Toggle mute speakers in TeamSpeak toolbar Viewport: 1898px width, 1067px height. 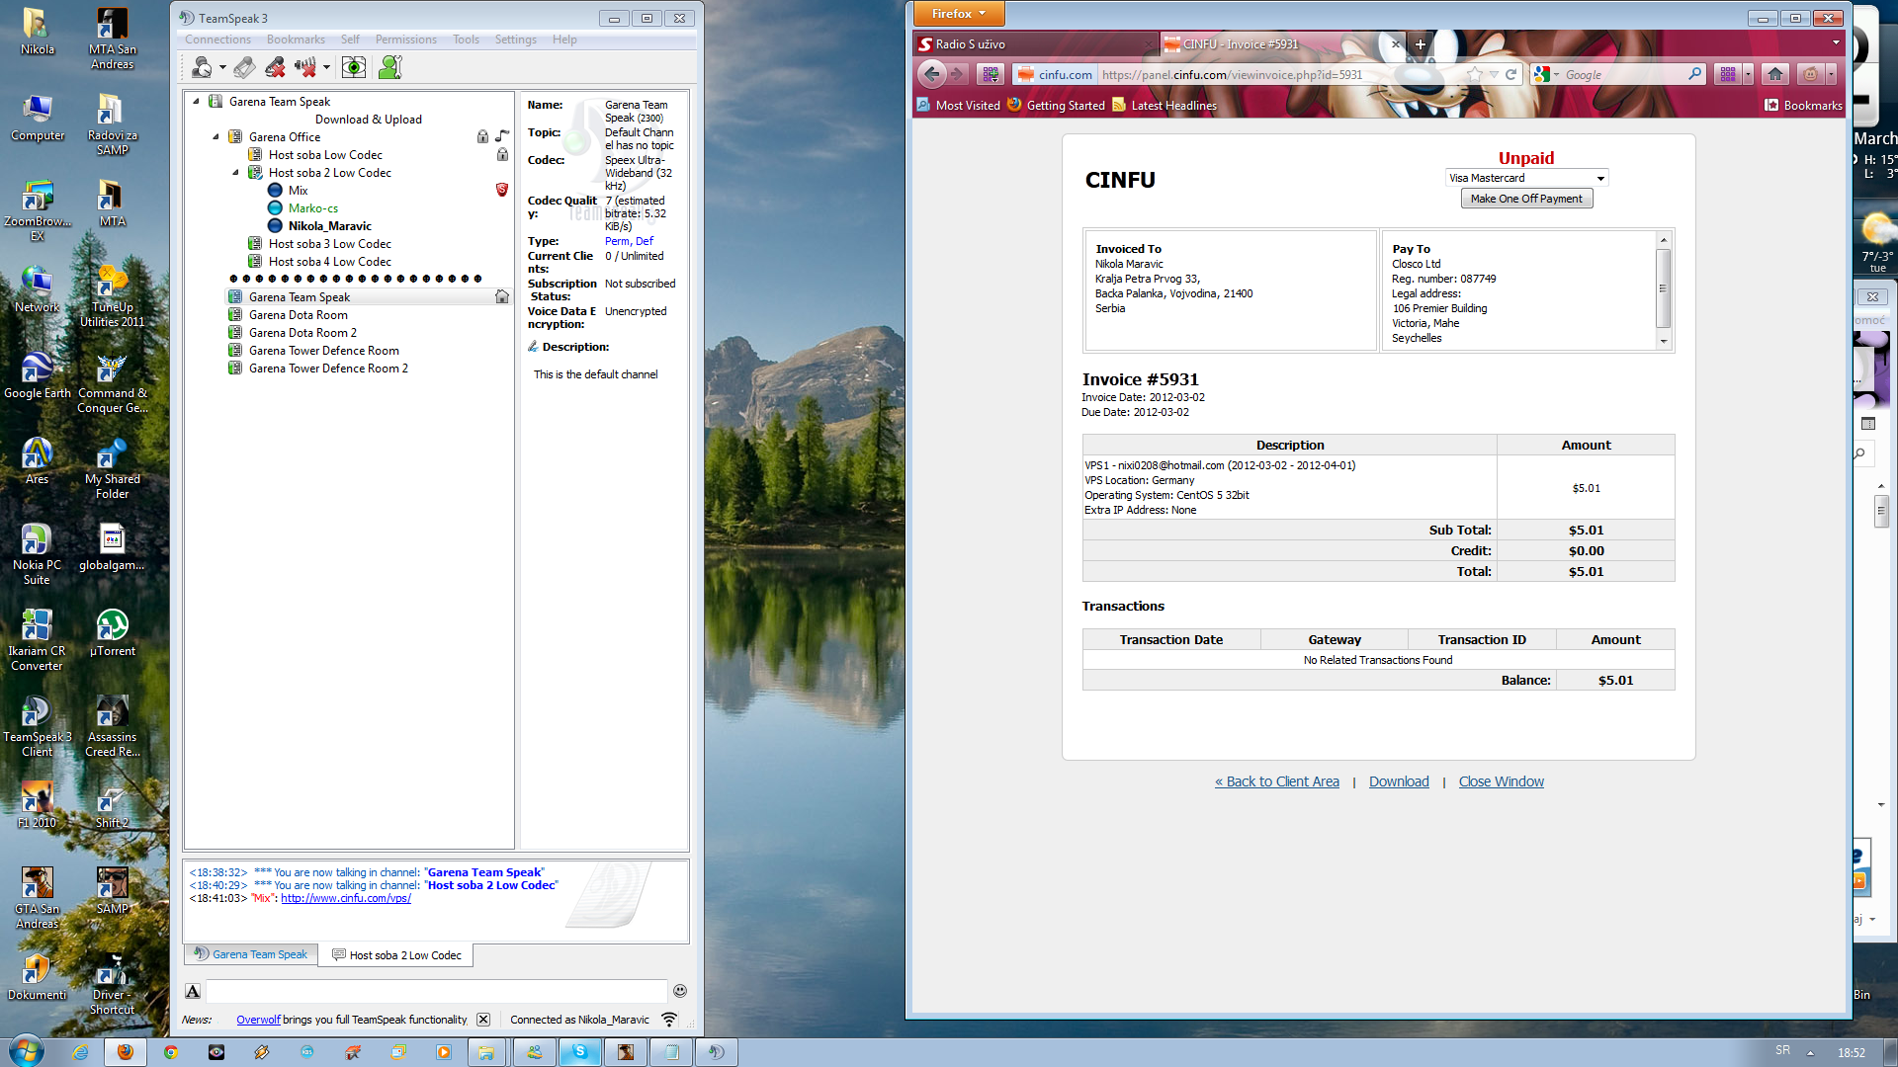click(x=305, y=67)
